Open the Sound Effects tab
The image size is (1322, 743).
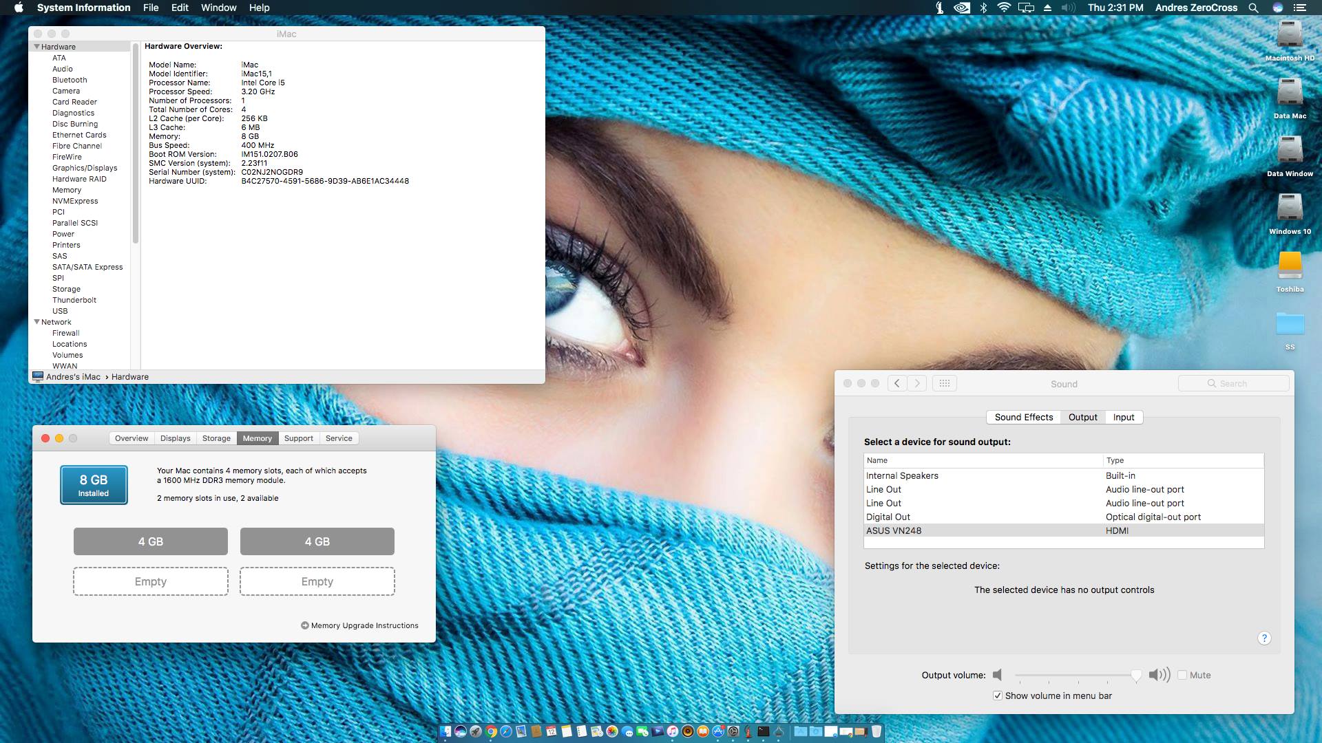coord(1023,417)
